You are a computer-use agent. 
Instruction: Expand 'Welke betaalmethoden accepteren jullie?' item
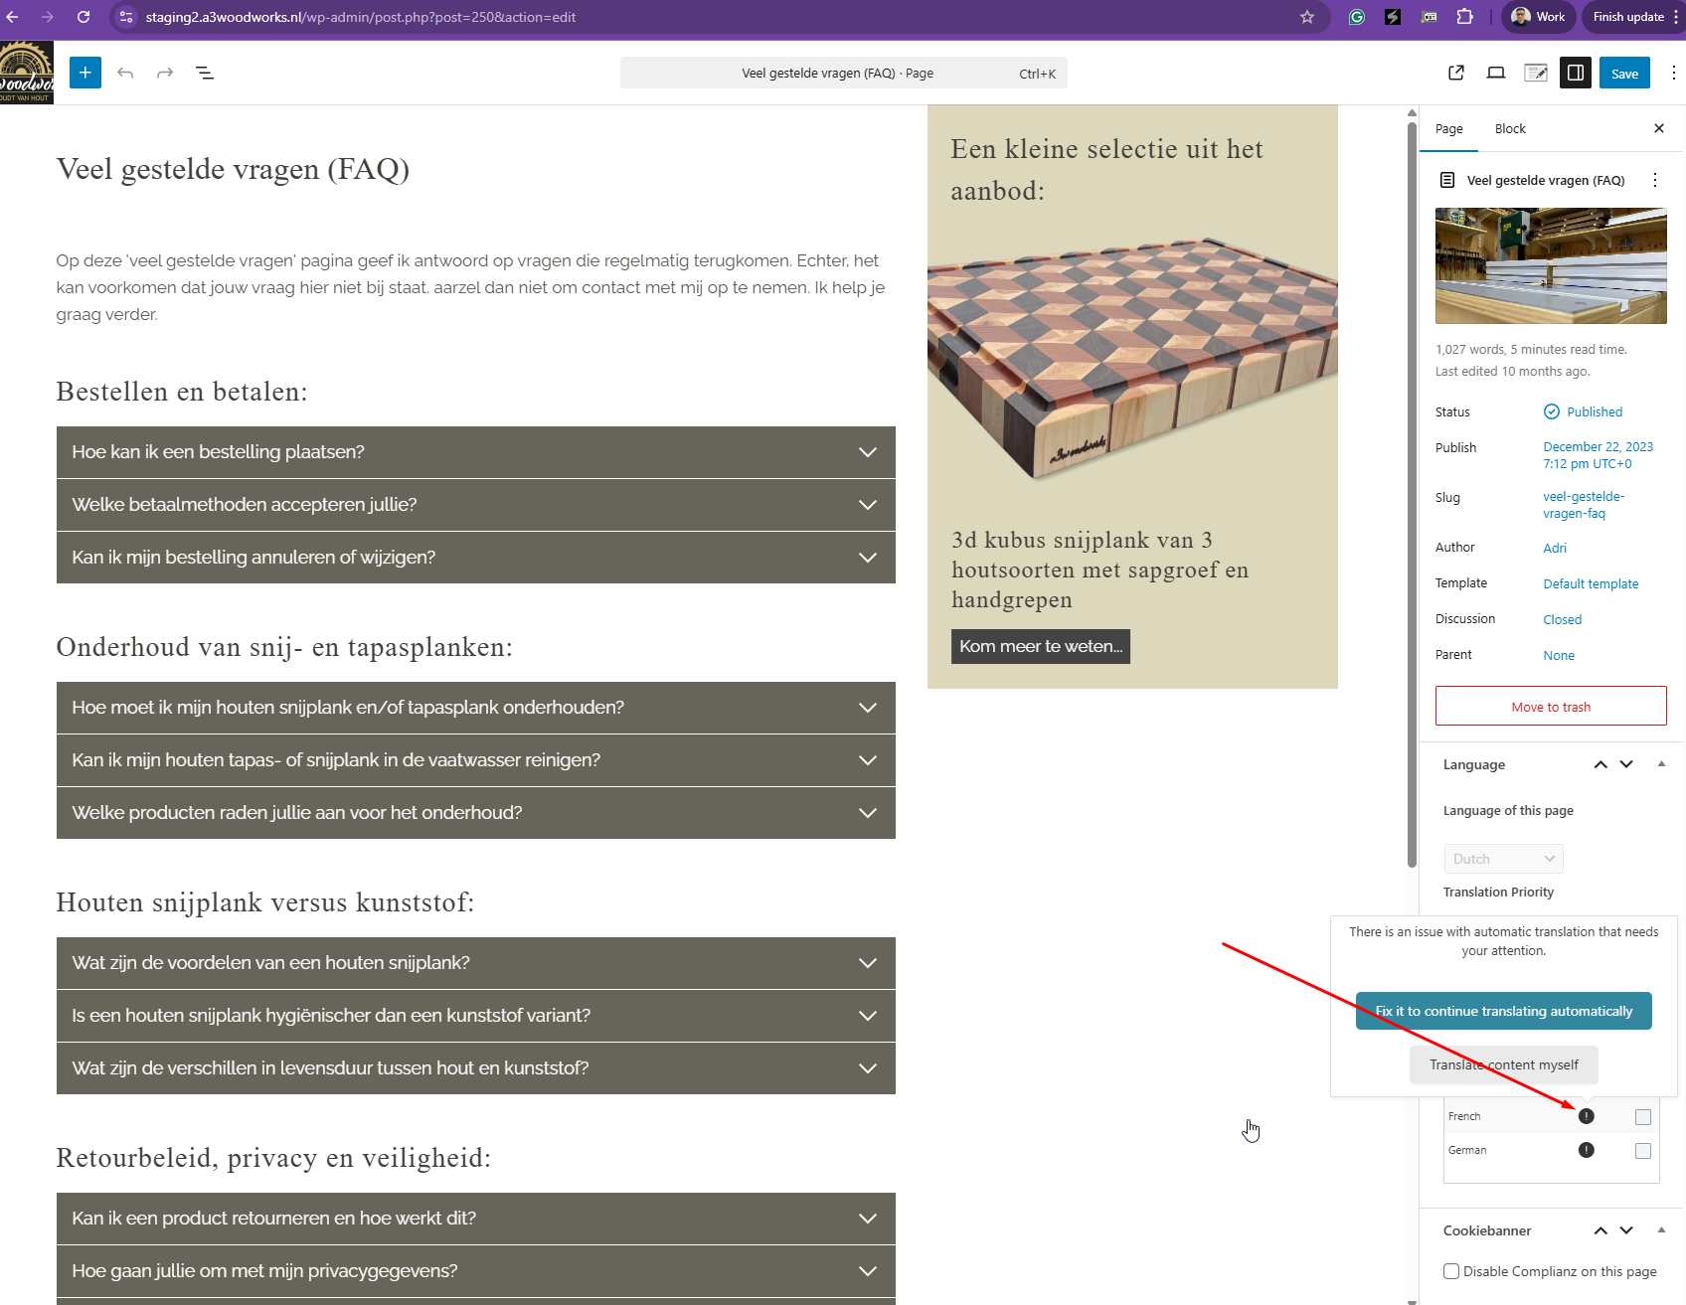point(475,505)
